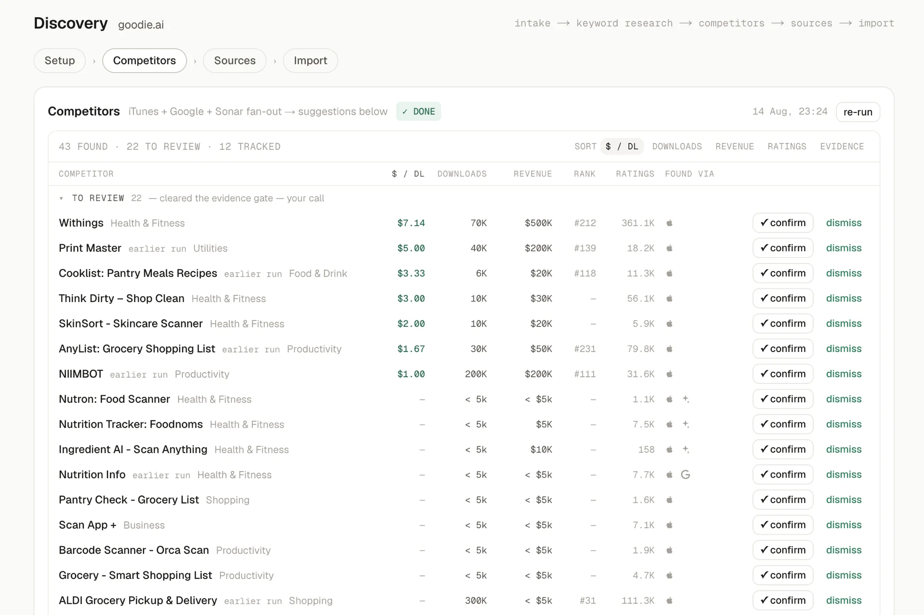Click the re-run button
The image size is (924, 615).
(x=858, y=112)
